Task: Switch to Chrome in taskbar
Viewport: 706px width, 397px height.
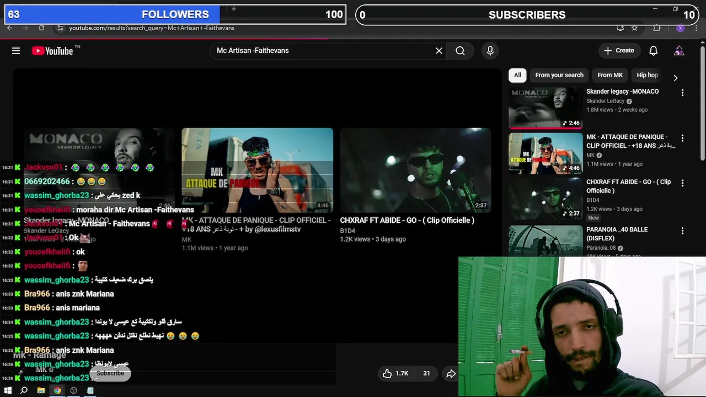Action: click(x=57, y=390)
